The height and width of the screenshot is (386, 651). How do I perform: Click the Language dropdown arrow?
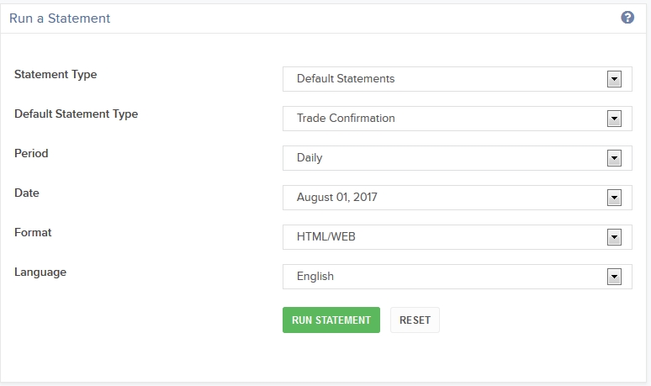614,277
